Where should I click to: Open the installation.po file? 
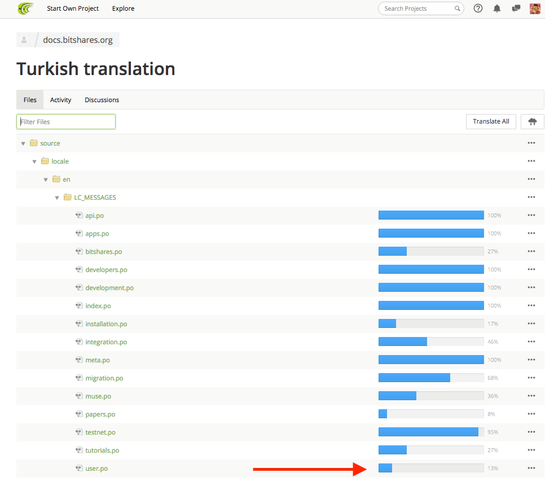(107, 324)
